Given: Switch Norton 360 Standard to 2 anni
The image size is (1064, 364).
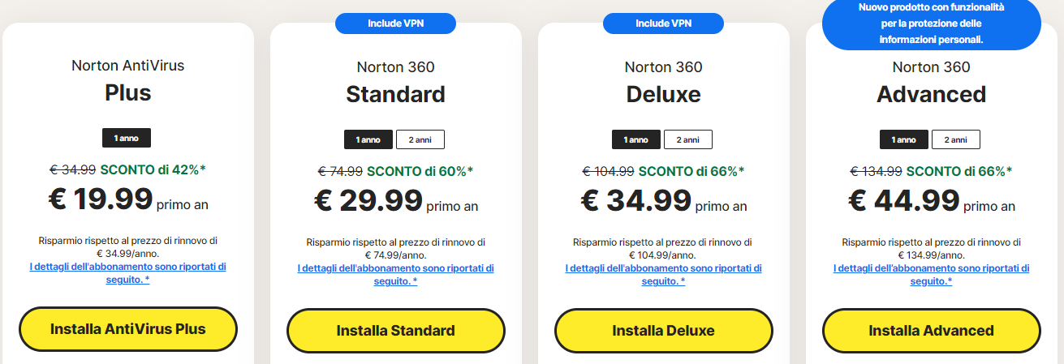Looking at the screenshot, I should [x=420, y=140].
